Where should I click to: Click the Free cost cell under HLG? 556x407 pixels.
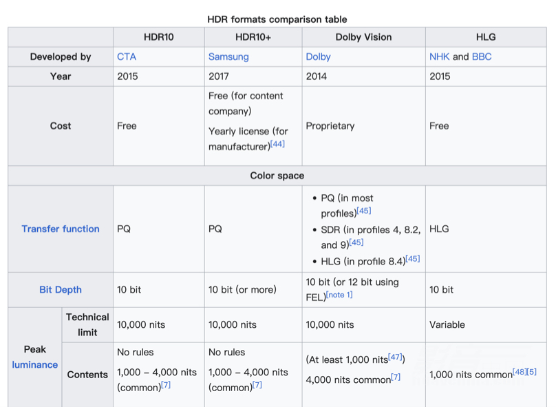point(486,126)
